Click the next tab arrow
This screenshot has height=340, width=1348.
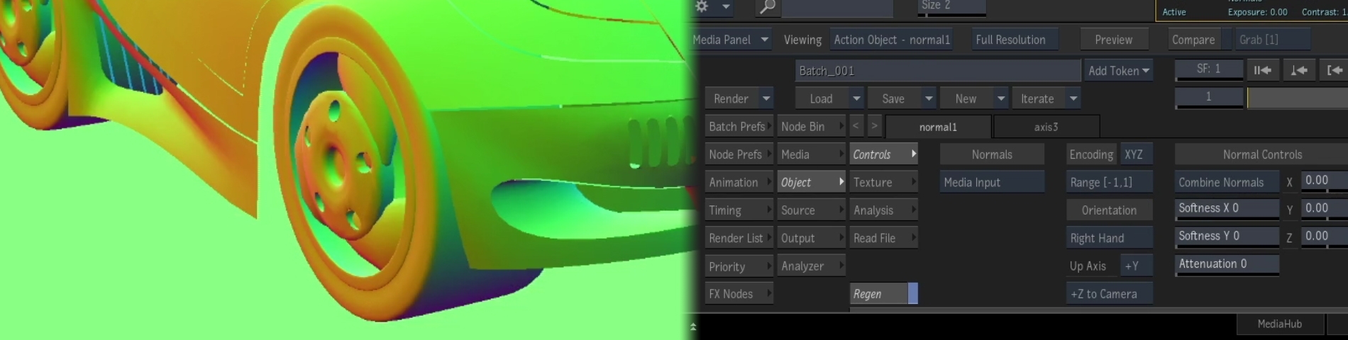(874, 126)
